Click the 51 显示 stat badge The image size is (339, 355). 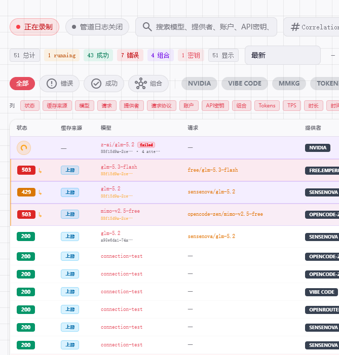223,55
